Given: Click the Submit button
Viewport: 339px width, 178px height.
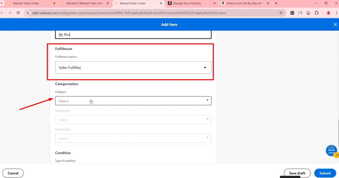Looking at the screenshot, I should pyautogui.click(x=325, y=173).
